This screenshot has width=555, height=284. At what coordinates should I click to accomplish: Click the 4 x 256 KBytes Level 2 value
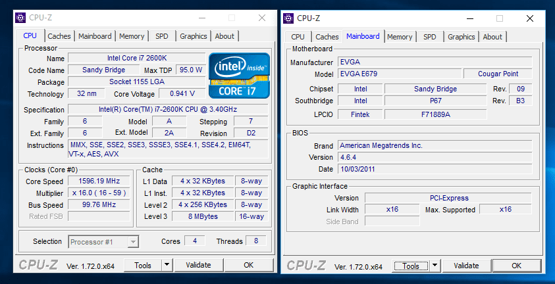pyautogui.click(x=203, y=204)
